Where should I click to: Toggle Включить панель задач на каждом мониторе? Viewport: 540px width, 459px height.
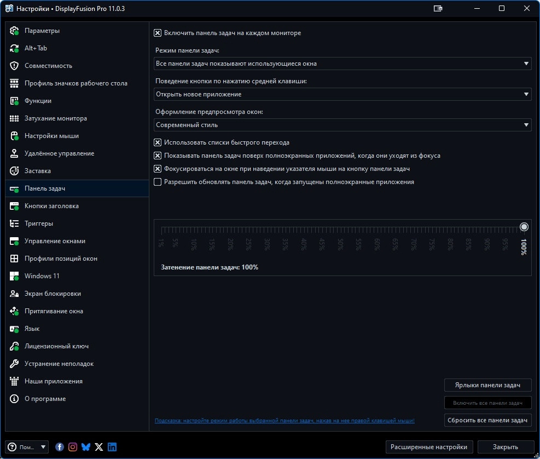tap(158, 33)
